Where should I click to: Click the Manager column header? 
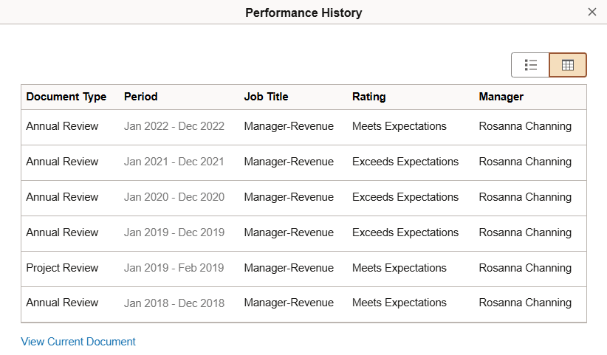coord(501,97)
